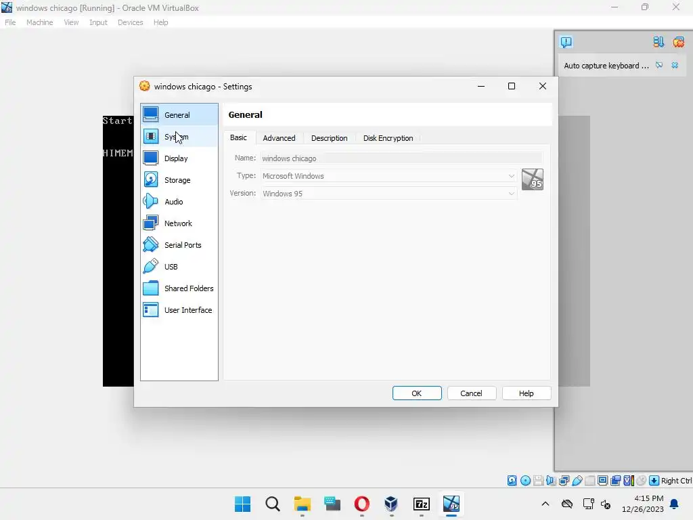This screenshot has width=693, height=520.
Task: Click the delete-all-notifications icon in notification panel
Action: (678, 42)
